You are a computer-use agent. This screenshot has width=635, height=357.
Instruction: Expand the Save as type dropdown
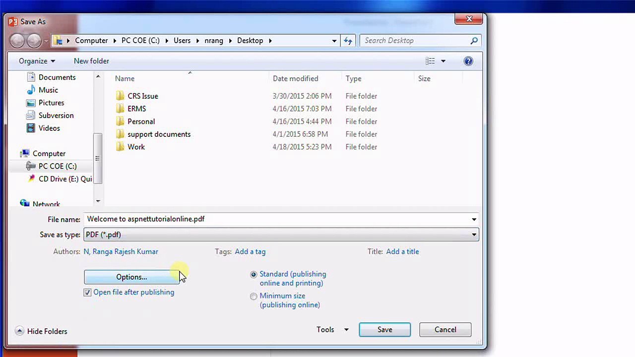point(474,235)
